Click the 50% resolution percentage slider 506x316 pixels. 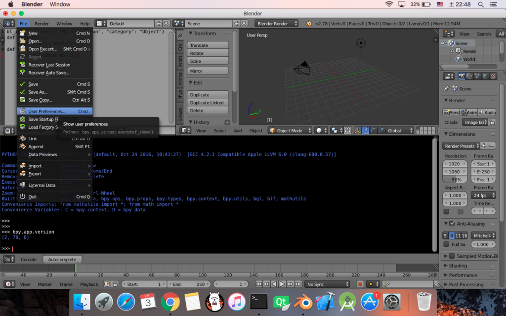(454, 180)
